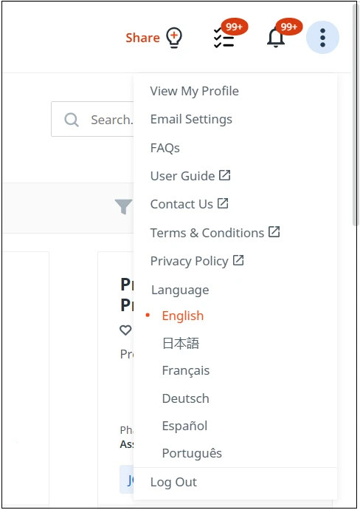
Task: Click the Share lightbulb idea icon
Action: 174,38
